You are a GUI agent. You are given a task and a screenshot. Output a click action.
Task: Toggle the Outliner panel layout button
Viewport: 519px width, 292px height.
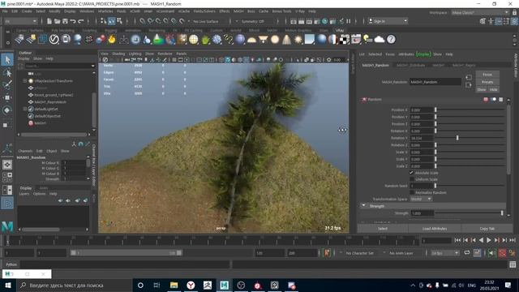[x=7, y=204]
